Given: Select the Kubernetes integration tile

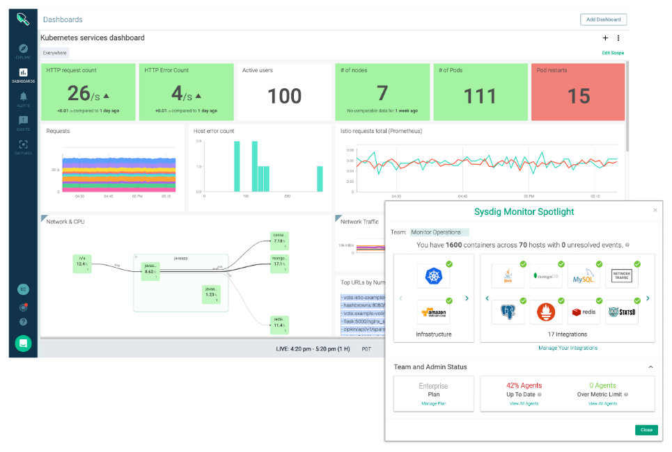Looking at the screenshot, I should 433,277.
